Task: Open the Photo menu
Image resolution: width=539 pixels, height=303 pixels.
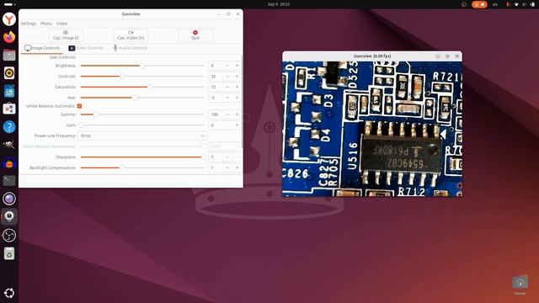Action: pyautogui.click(x=45, y=24)
